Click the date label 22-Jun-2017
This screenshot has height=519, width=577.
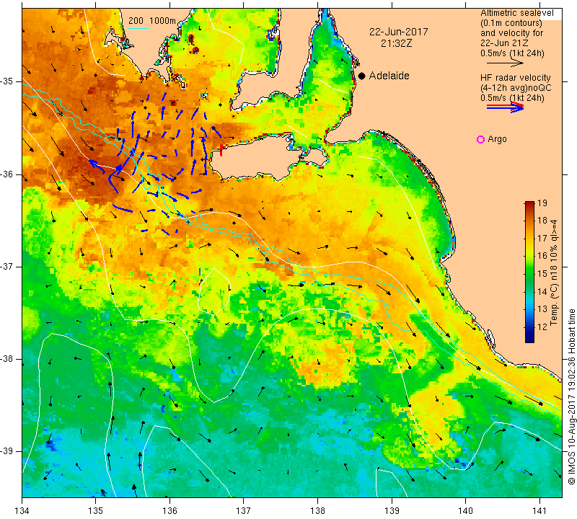point(399,32)
